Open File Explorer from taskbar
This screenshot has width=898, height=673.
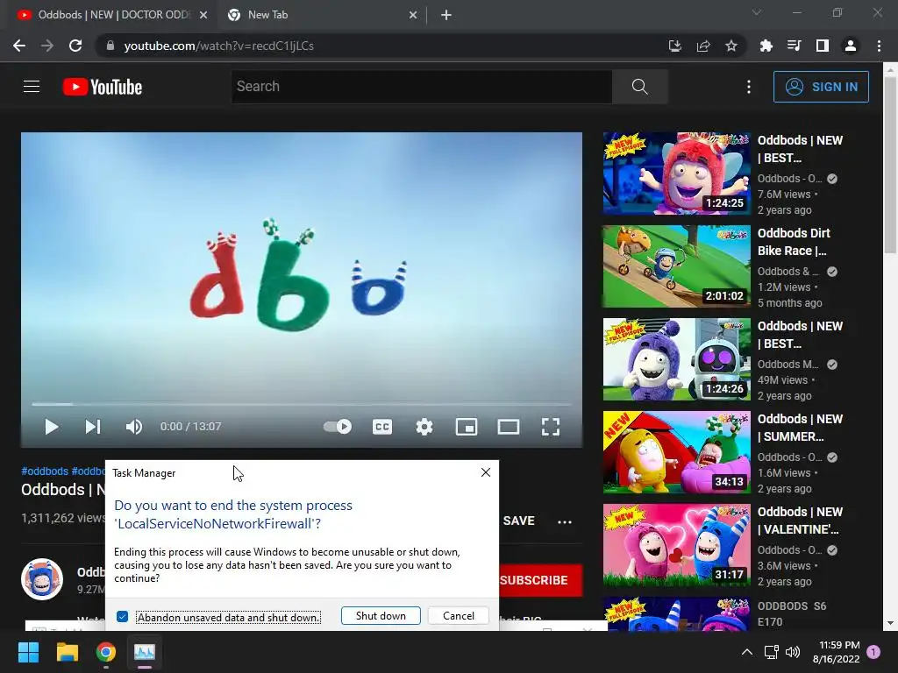pos(67,652)
